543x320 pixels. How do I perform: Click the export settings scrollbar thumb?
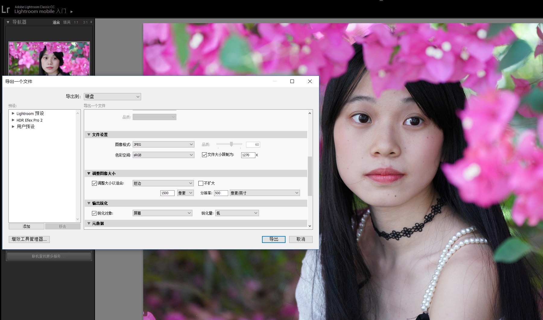[x=310, y=176]
